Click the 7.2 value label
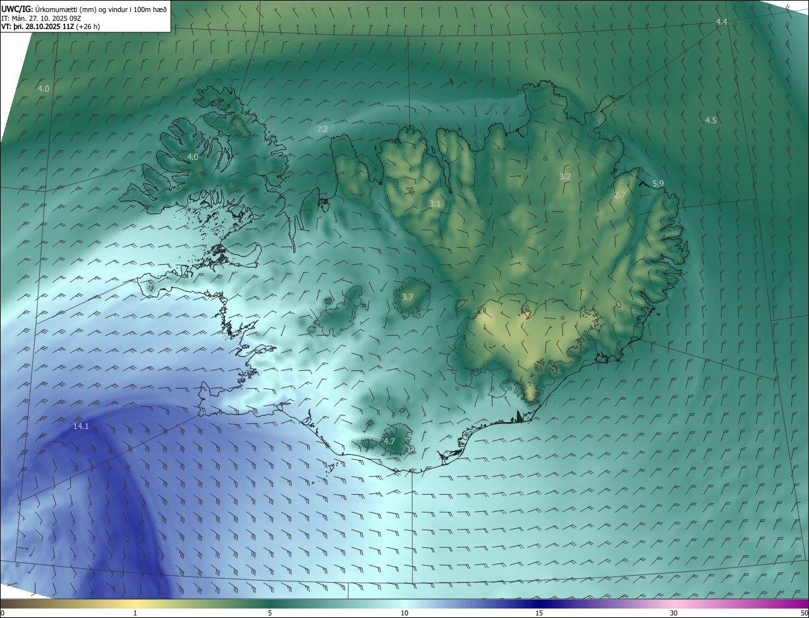Viewport: 809px width, 618px height. tap(322, 129)
